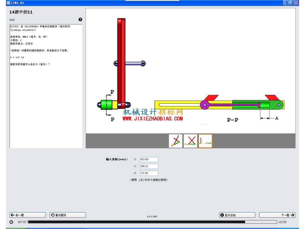Click the 重设题目 reset question button
This screenshot has width=305, height=229.
point(68,215)
